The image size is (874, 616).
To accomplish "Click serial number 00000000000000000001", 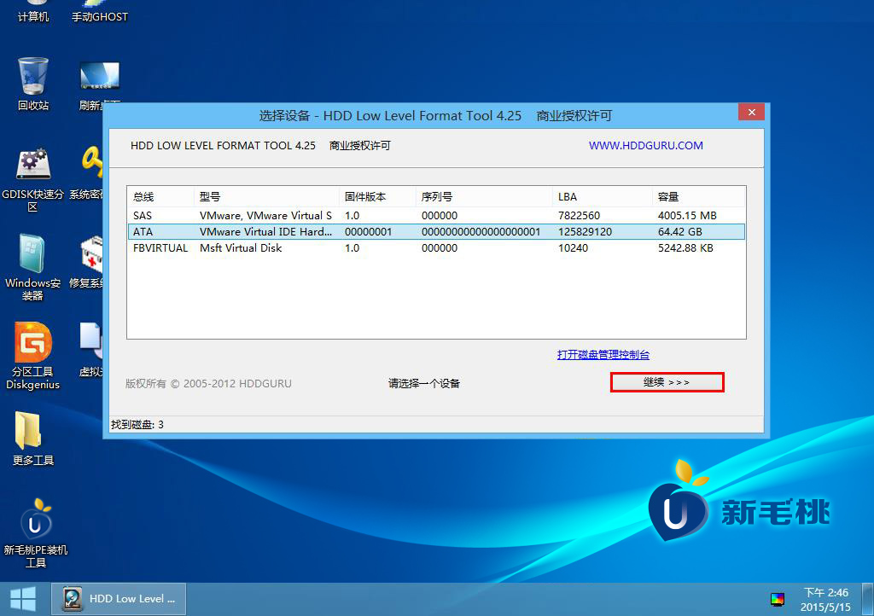I will (481, 232).
